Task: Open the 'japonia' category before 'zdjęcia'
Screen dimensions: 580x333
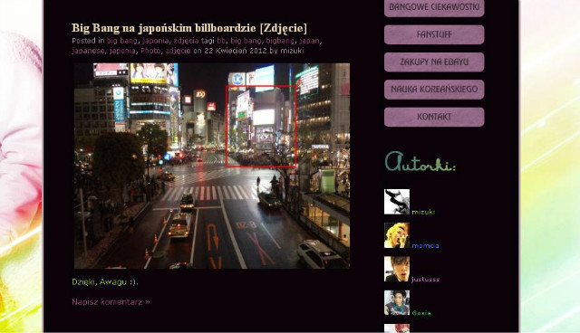Action: [x=155, y=41]
